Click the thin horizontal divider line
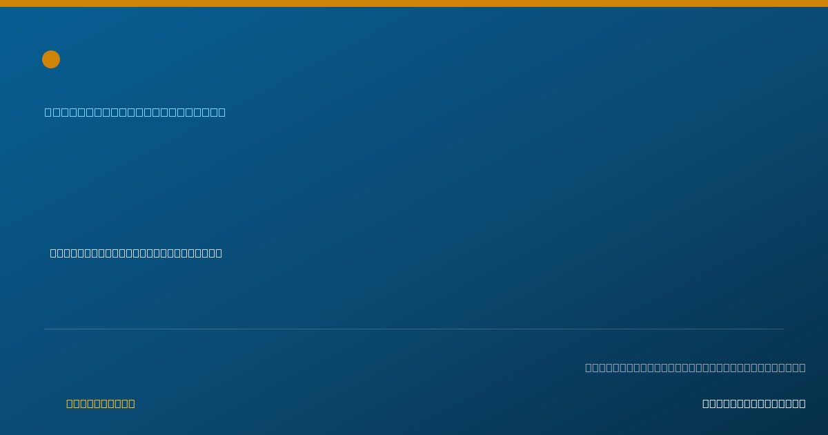828x435 pixels. (x=414, y=329)
